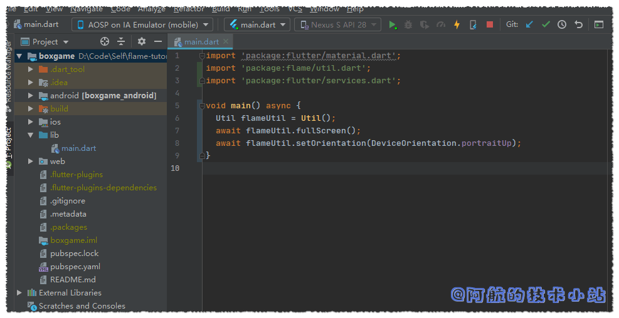Collapse the lib folder
This screenshot has height=318, width=619.
30,135
